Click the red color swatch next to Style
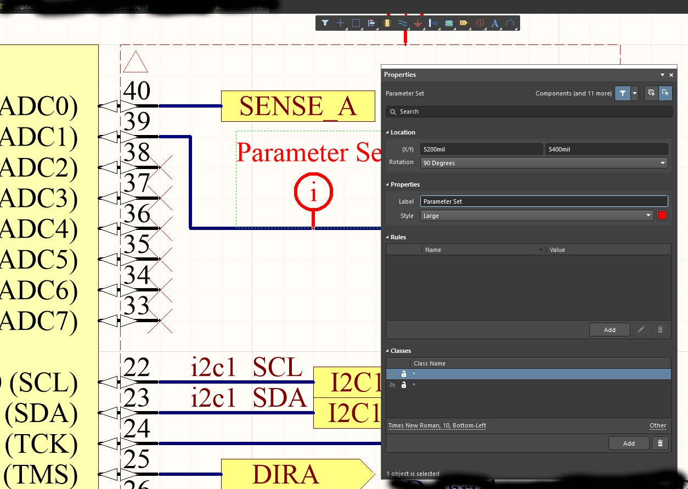Screen dimensions: 688x489 pyautogui.click(x=662, y=216)
